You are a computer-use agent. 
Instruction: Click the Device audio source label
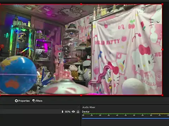(86, 112)
